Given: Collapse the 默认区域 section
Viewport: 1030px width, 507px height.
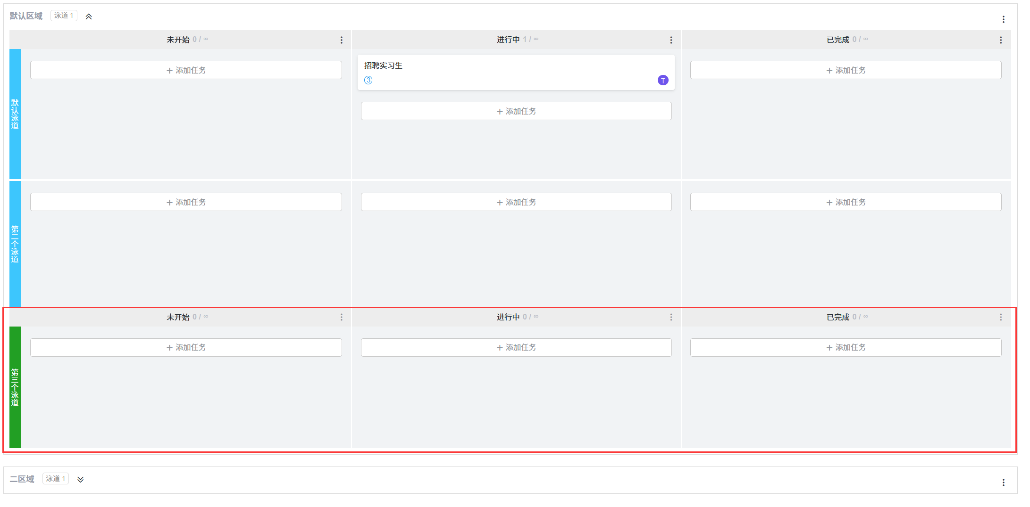Looking at the screenshot, I should pos(89,16).
